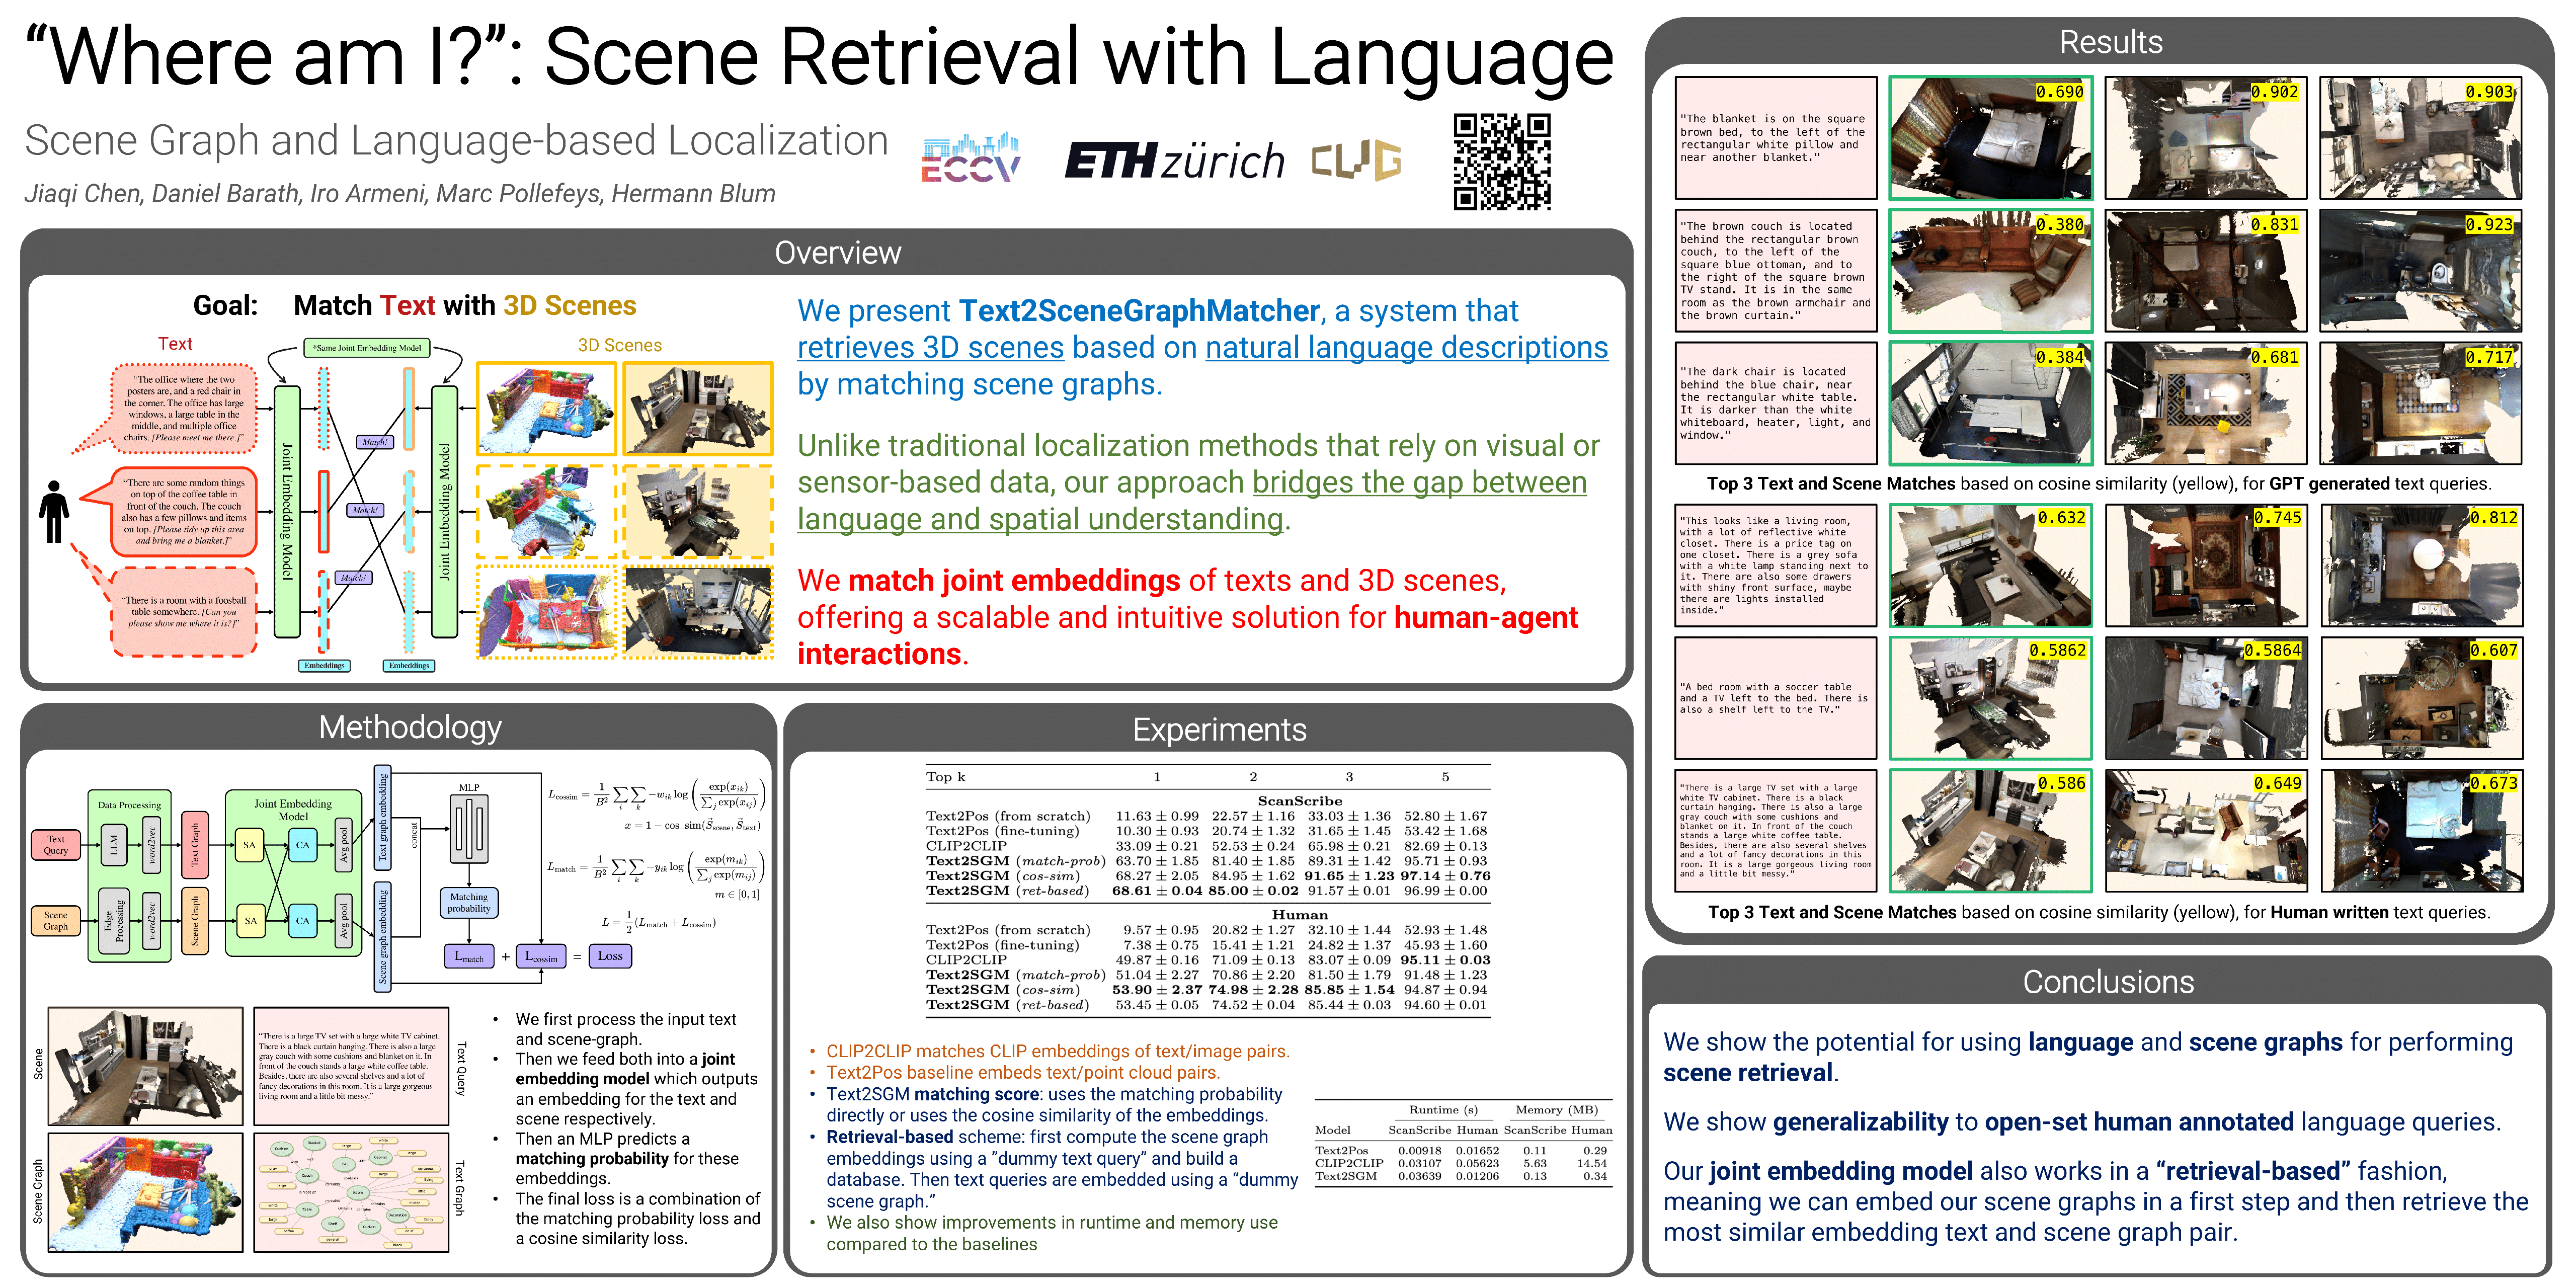Screen dimensions: 2576x1288
Task: Click the ECCV conference logo
Action: click(x=970, y=159)
